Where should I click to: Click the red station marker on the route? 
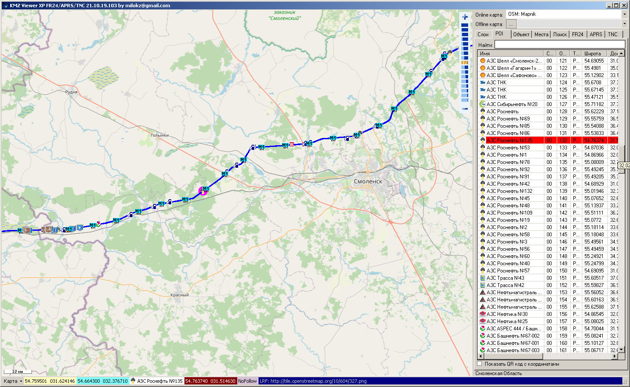292,144
